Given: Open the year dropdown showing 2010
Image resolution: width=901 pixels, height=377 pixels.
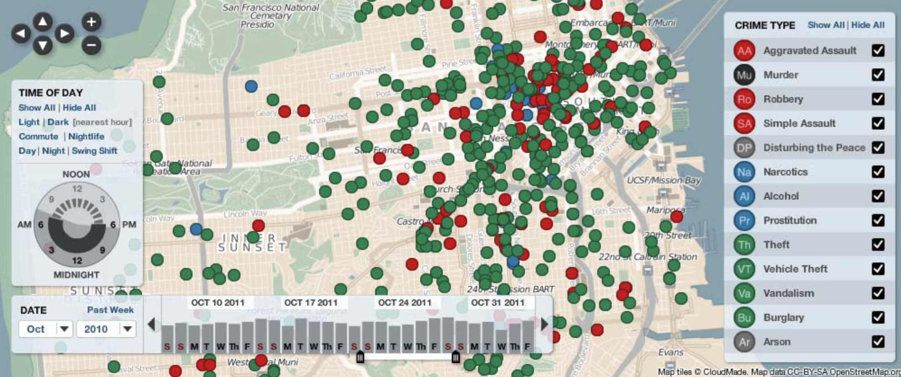Looking at the screenshot, I should [106, 329].
